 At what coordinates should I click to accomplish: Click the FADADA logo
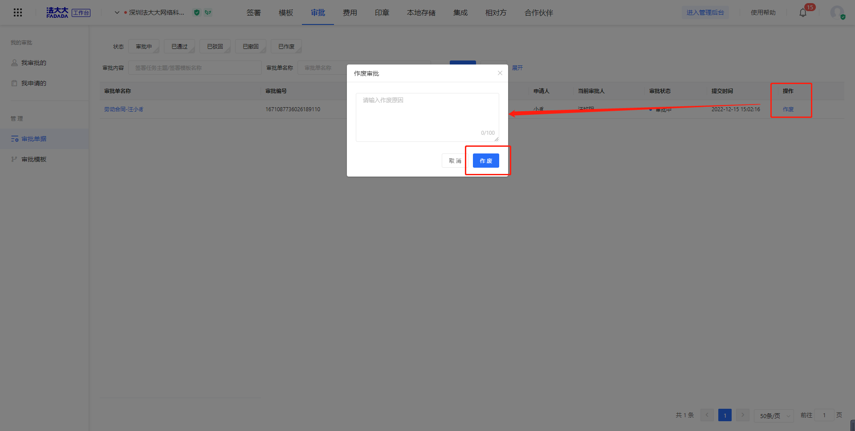point(57,12)
